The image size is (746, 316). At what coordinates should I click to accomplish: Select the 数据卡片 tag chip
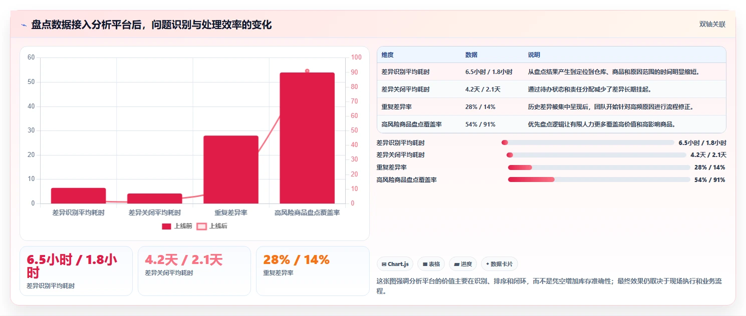[x=500, y=264]
